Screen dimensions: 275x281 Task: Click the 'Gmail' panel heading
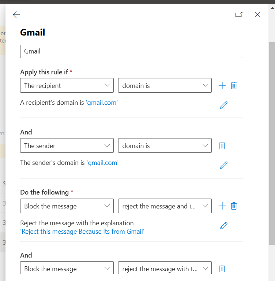pyautogui.click(x=33, y=33)
